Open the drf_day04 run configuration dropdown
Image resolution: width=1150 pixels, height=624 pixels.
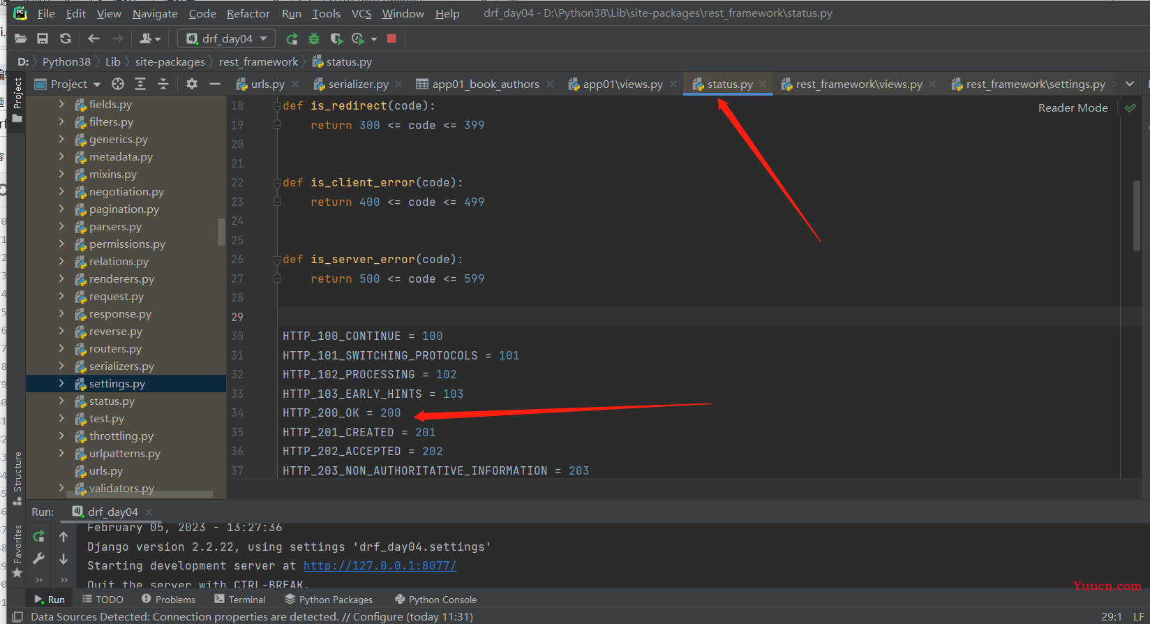(x=226, y=38)
